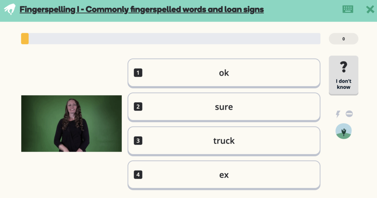Choose the answer "ok"

coord(224,73)
